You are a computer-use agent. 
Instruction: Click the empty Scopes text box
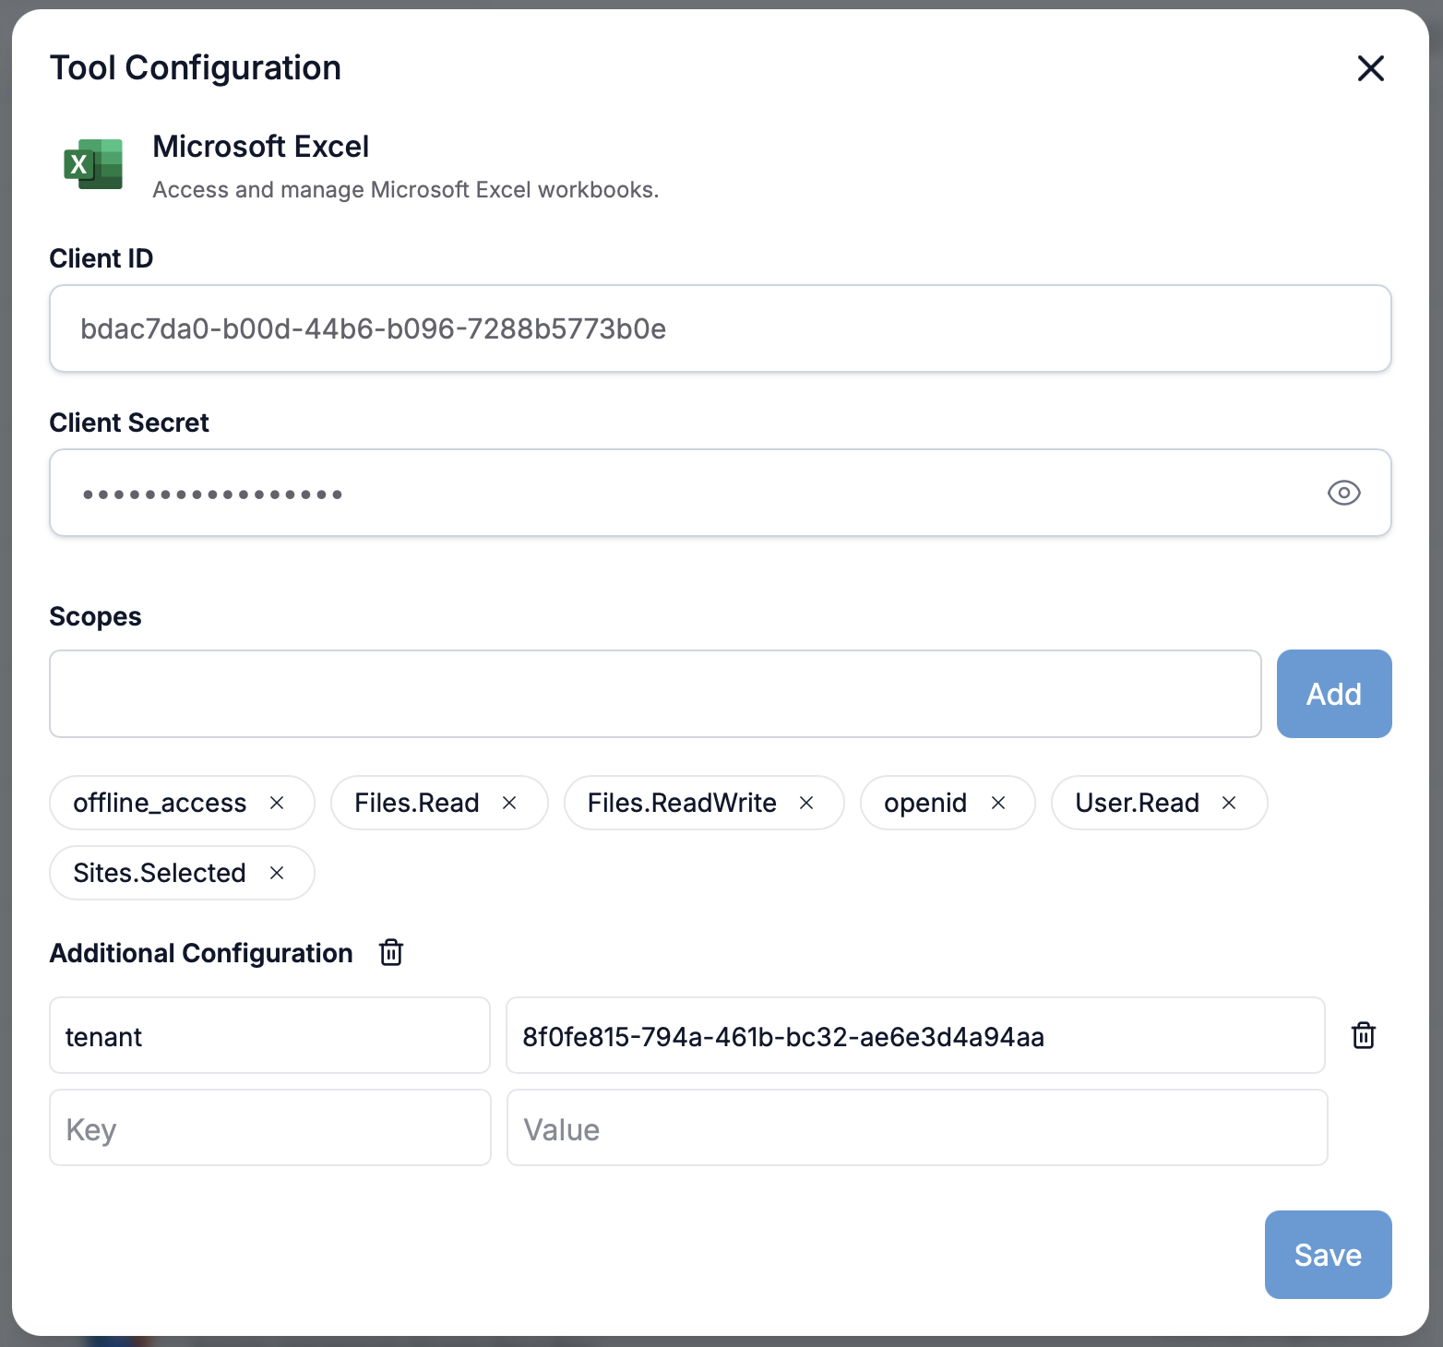click(x=655, y=694)
